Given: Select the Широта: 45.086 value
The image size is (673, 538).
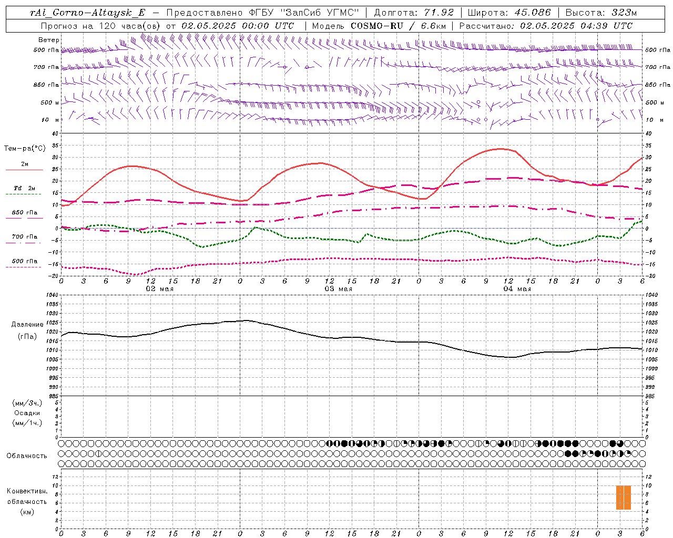Looking at the screenshot, I should (x=509, y=13).
